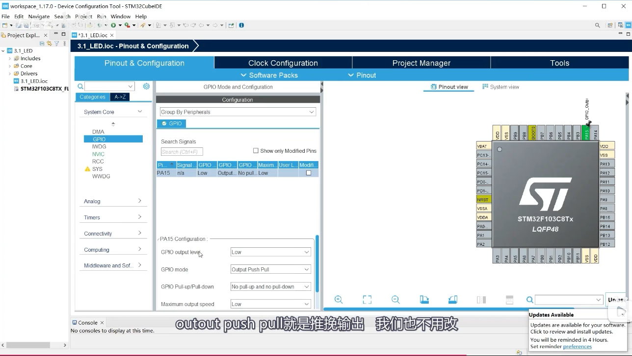Open the GPIO mode dropdown

pos(270,269)
